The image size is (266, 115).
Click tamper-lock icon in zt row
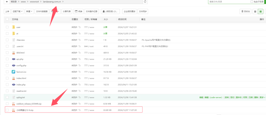[79, 33]
